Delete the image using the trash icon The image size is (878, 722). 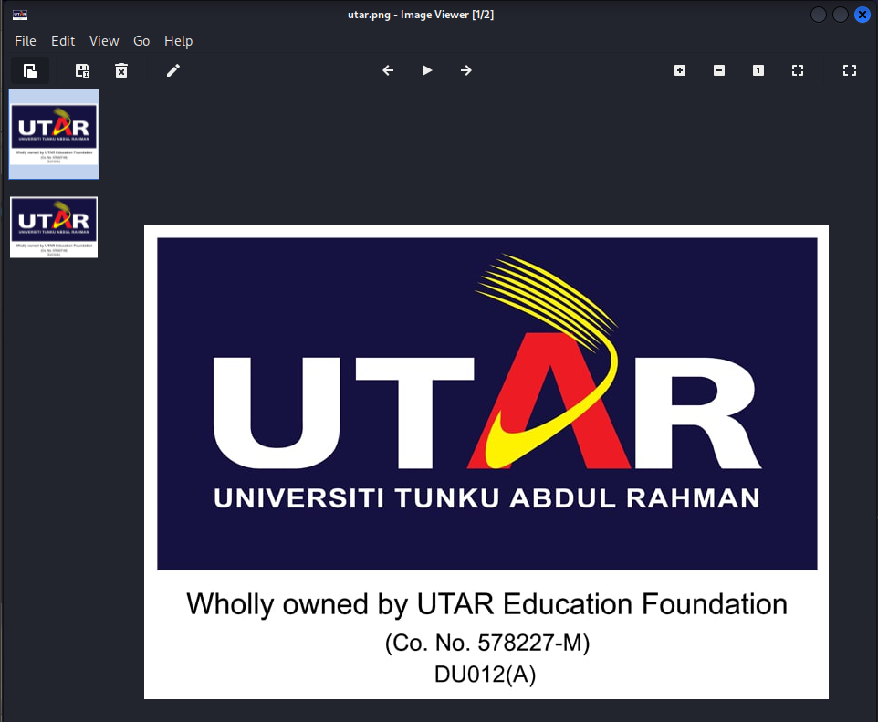tap(121, 70)
